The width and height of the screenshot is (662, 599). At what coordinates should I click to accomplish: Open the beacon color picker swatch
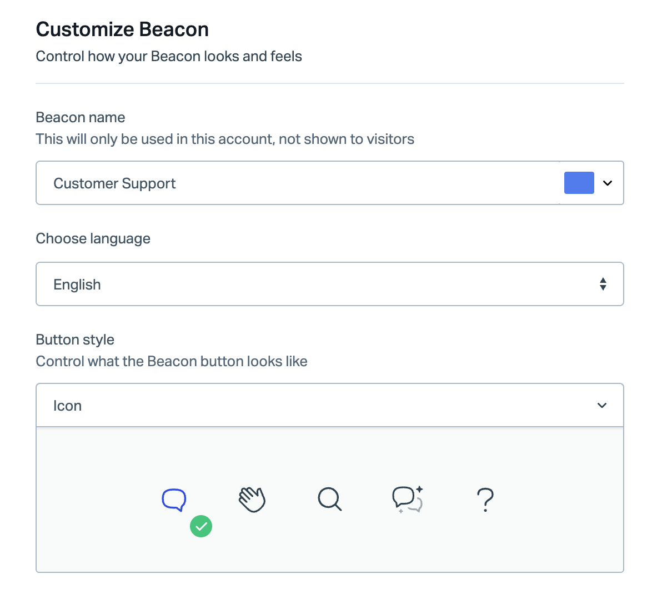point(579,183)
